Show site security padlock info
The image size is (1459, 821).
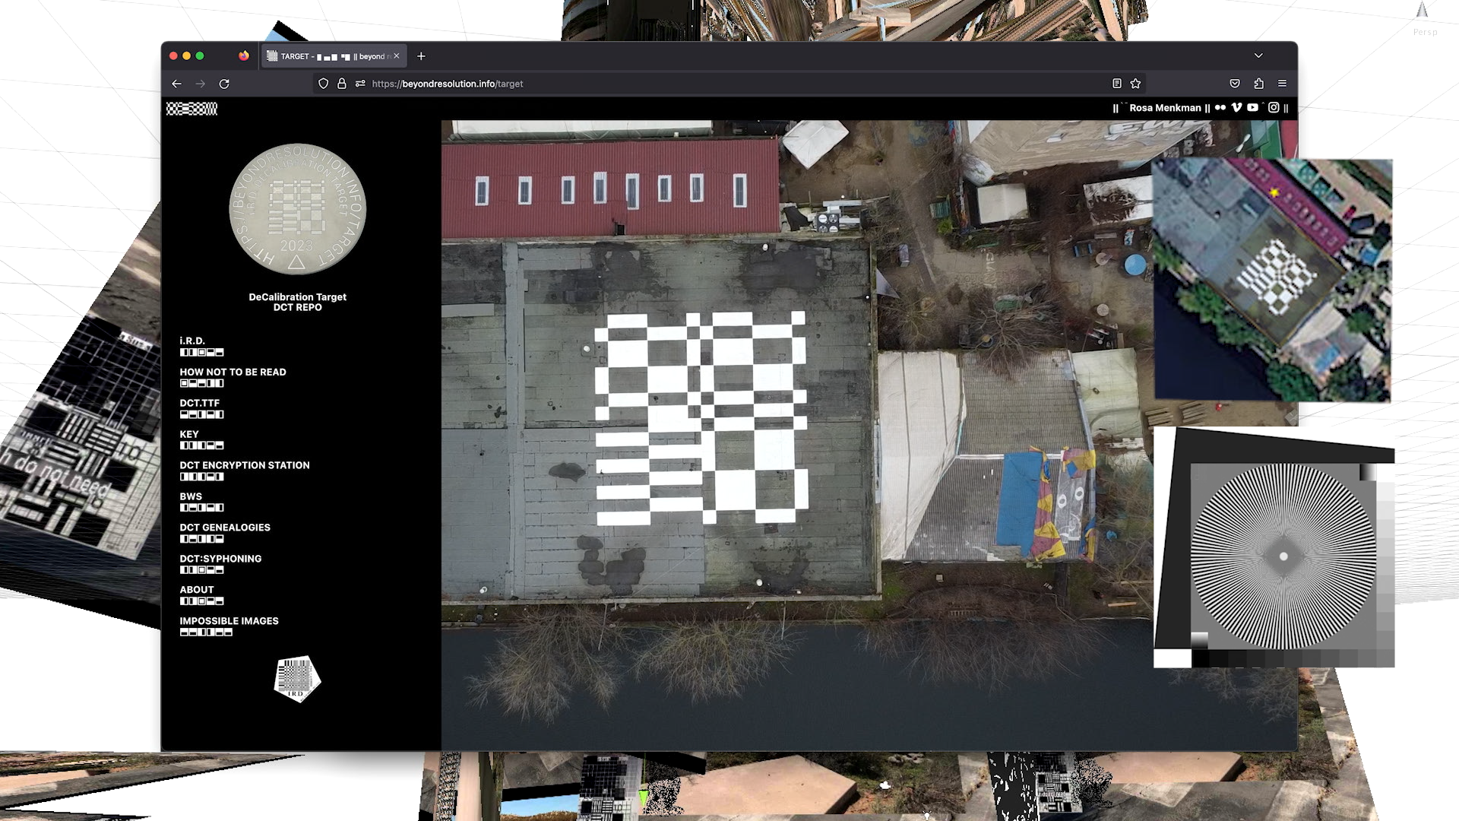click(x=342, y=84)
